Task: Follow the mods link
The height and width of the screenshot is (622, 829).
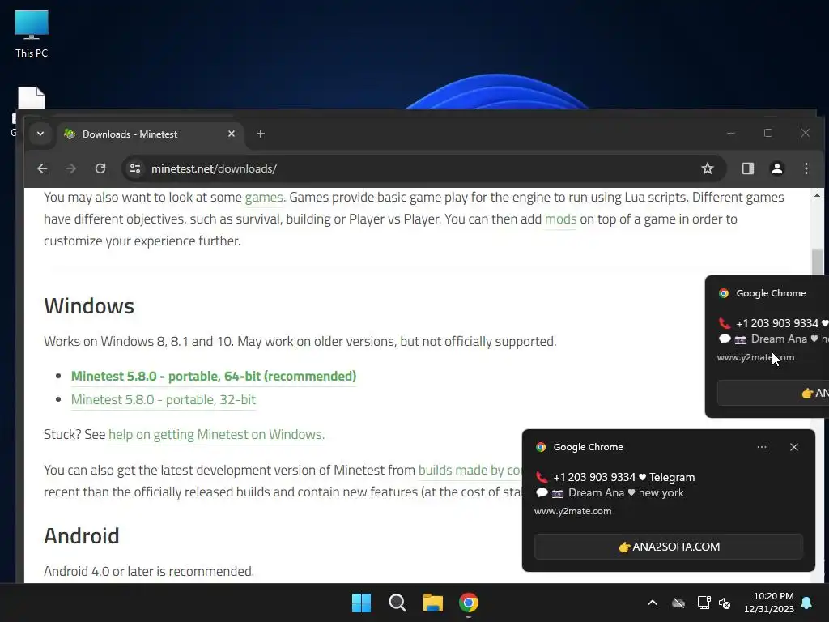Action: coord(560,219)
